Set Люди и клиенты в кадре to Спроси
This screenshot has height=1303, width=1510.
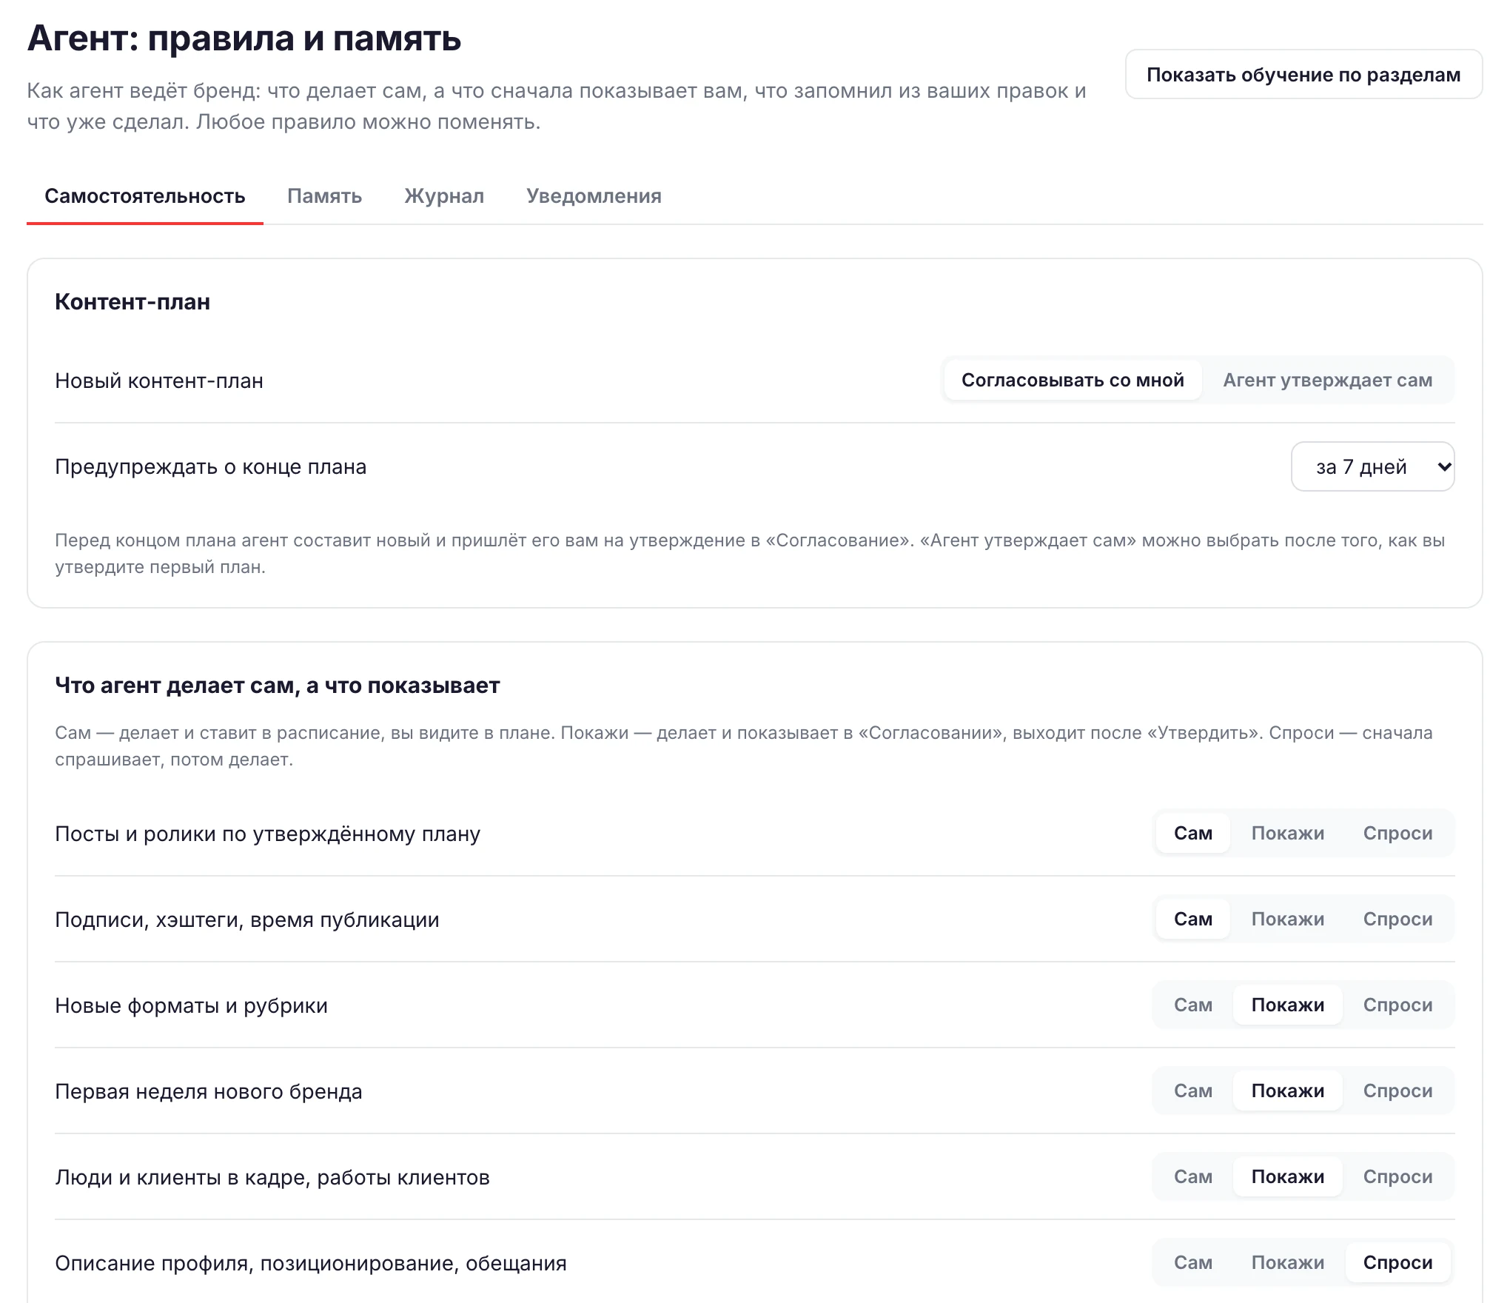(x=1397, y=1176)
